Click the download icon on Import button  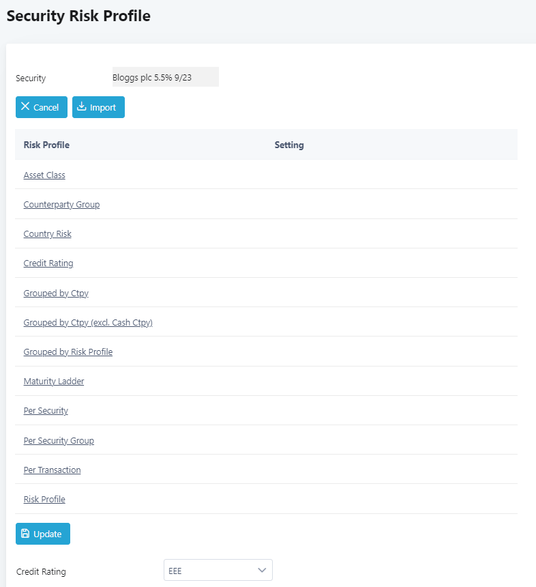[x=81, y=106]
